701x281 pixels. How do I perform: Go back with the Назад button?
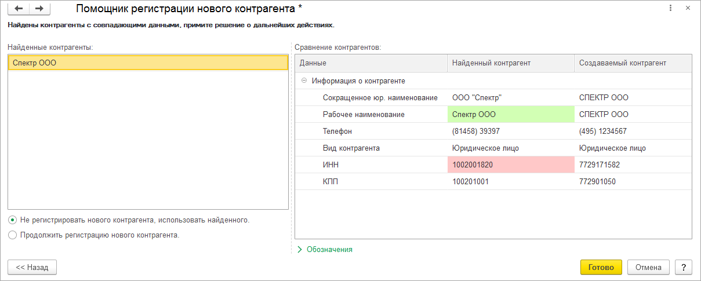click(32, 267)
